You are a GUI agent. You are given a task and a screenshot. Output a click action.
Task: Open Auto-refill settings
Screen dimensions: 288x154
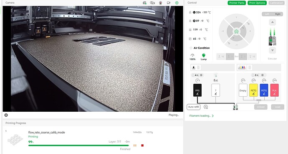pyautogui.click(x=193, y=107)
